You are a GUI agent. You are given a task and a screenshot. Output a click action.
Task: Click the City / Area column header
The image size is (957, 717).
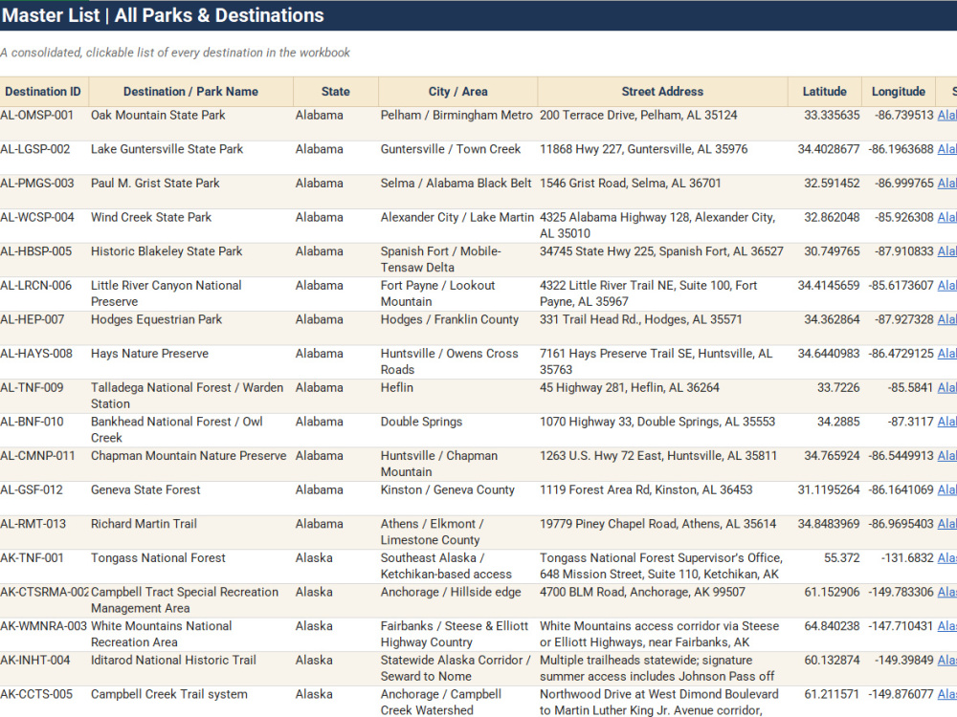pos(457,92)
